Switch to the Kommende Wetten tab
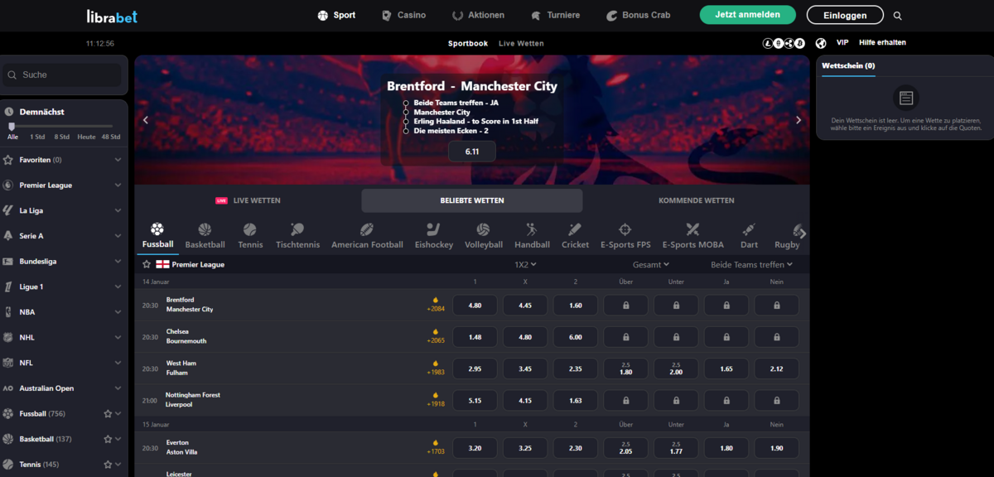The height and width of the screenshot is (477, 994). pos(696,200)
